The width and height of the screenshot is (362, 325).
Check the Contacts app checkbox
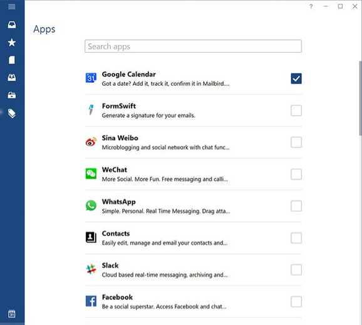pyautogui.click(x=296, y=238)
